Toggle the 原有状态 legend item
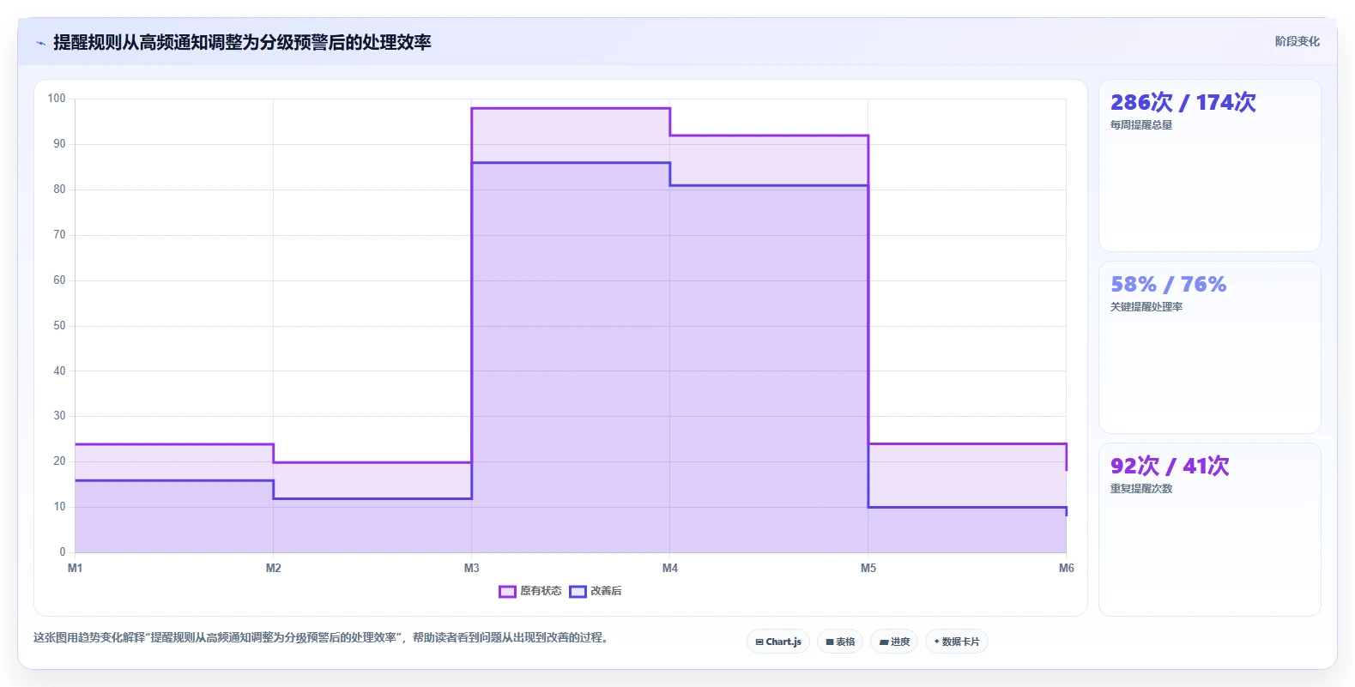The image size is (1355, 687). (x=530, y=591)
